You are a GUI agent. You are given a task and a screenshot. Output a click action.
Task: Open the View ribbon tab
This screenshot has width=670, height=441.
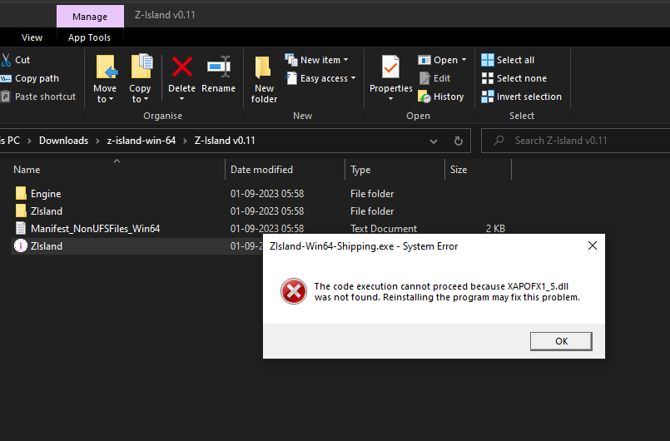click(x=32, y=37)
